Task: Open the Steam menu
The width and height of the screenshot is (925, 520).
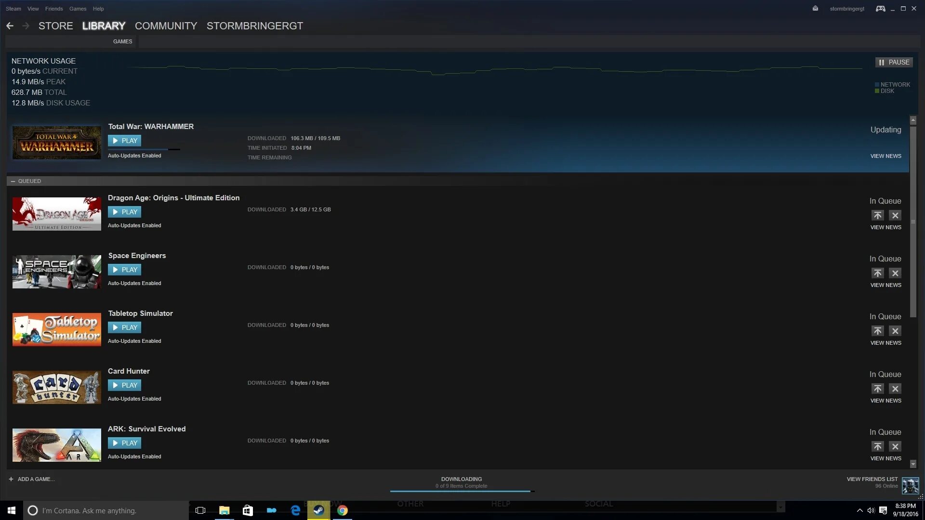Action: 13,9
